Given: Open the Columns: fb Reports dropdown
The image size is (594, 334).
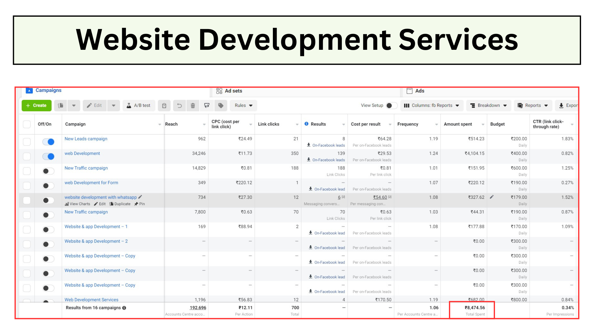Looking at the screenshot, I should pos(432,105).
